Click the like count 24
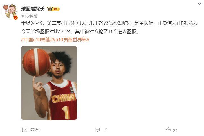Screen dimensions: 204x136 pos(175,130)
